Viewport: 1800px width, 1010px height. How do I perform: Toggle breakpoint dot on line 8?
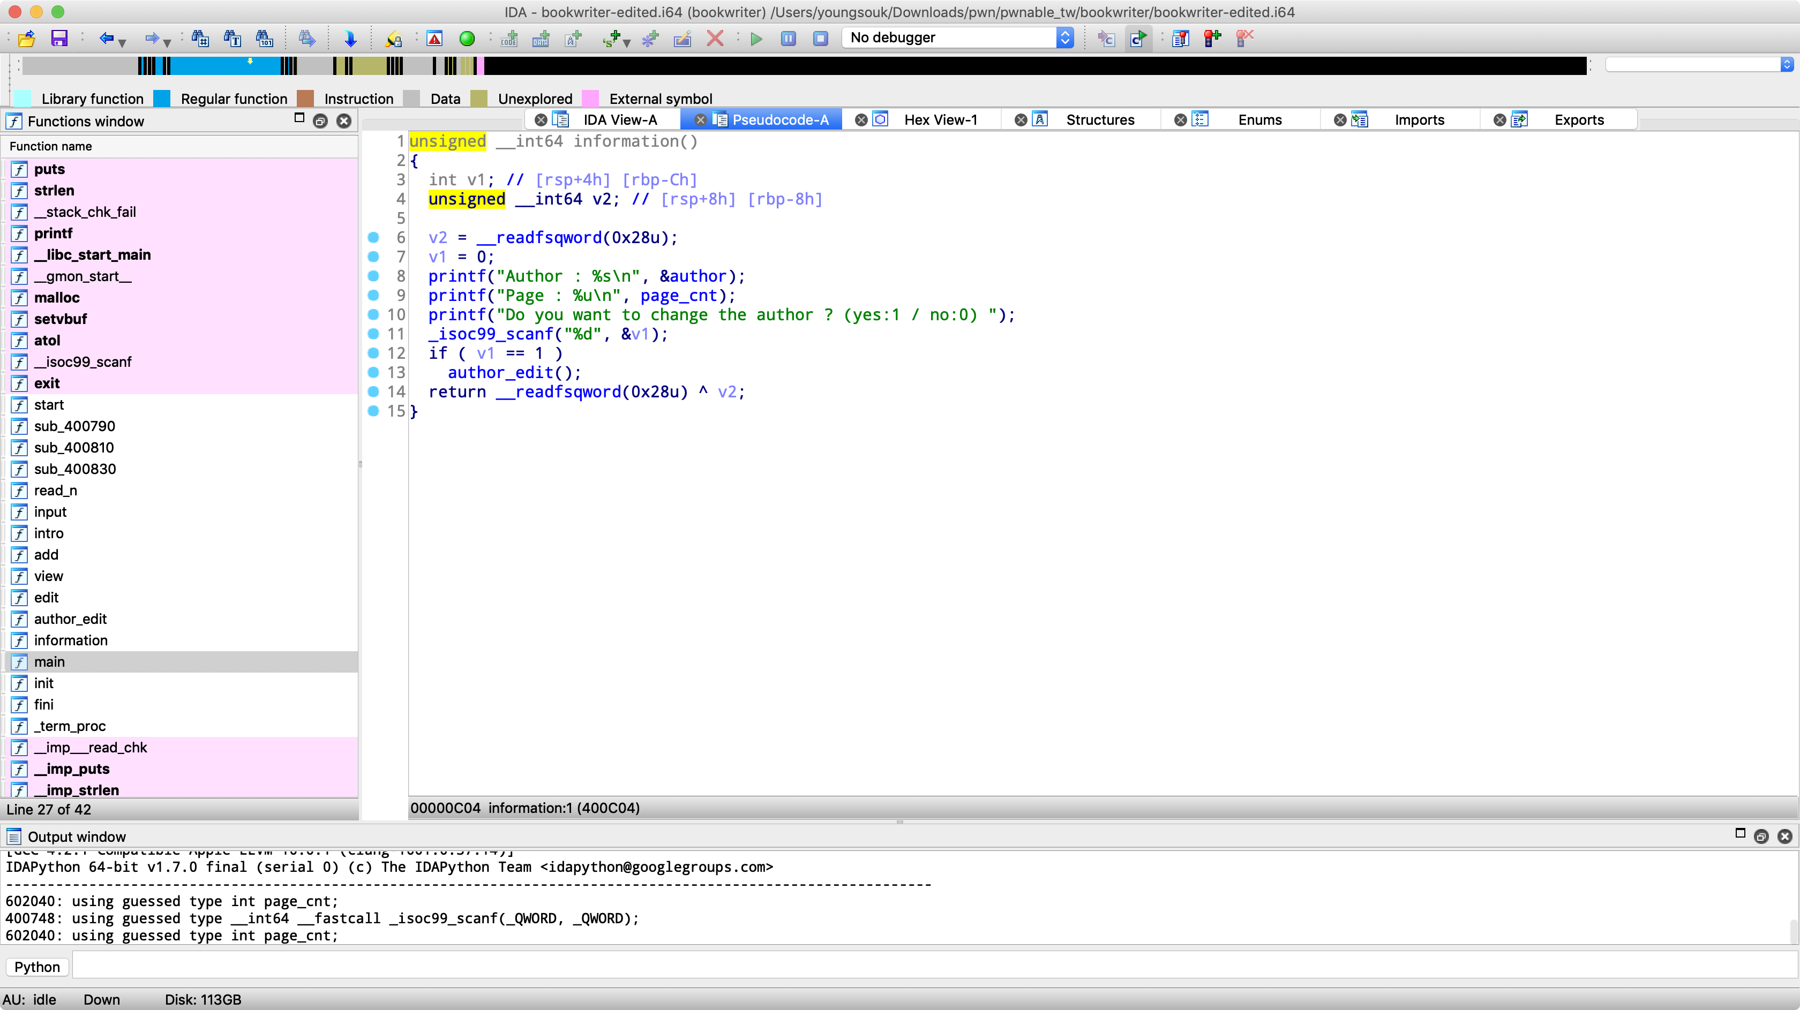373,276
